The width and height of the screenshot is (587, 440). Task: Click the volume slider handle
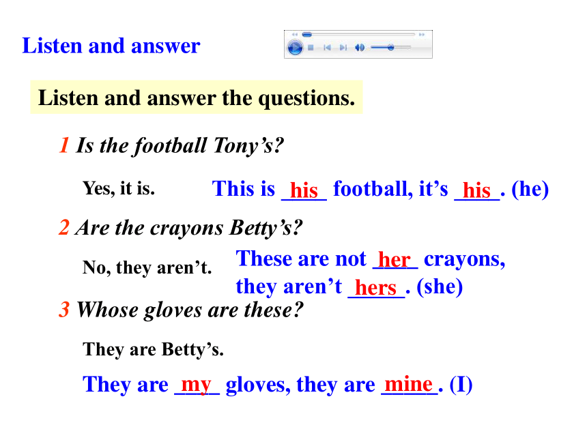point(391,48)
